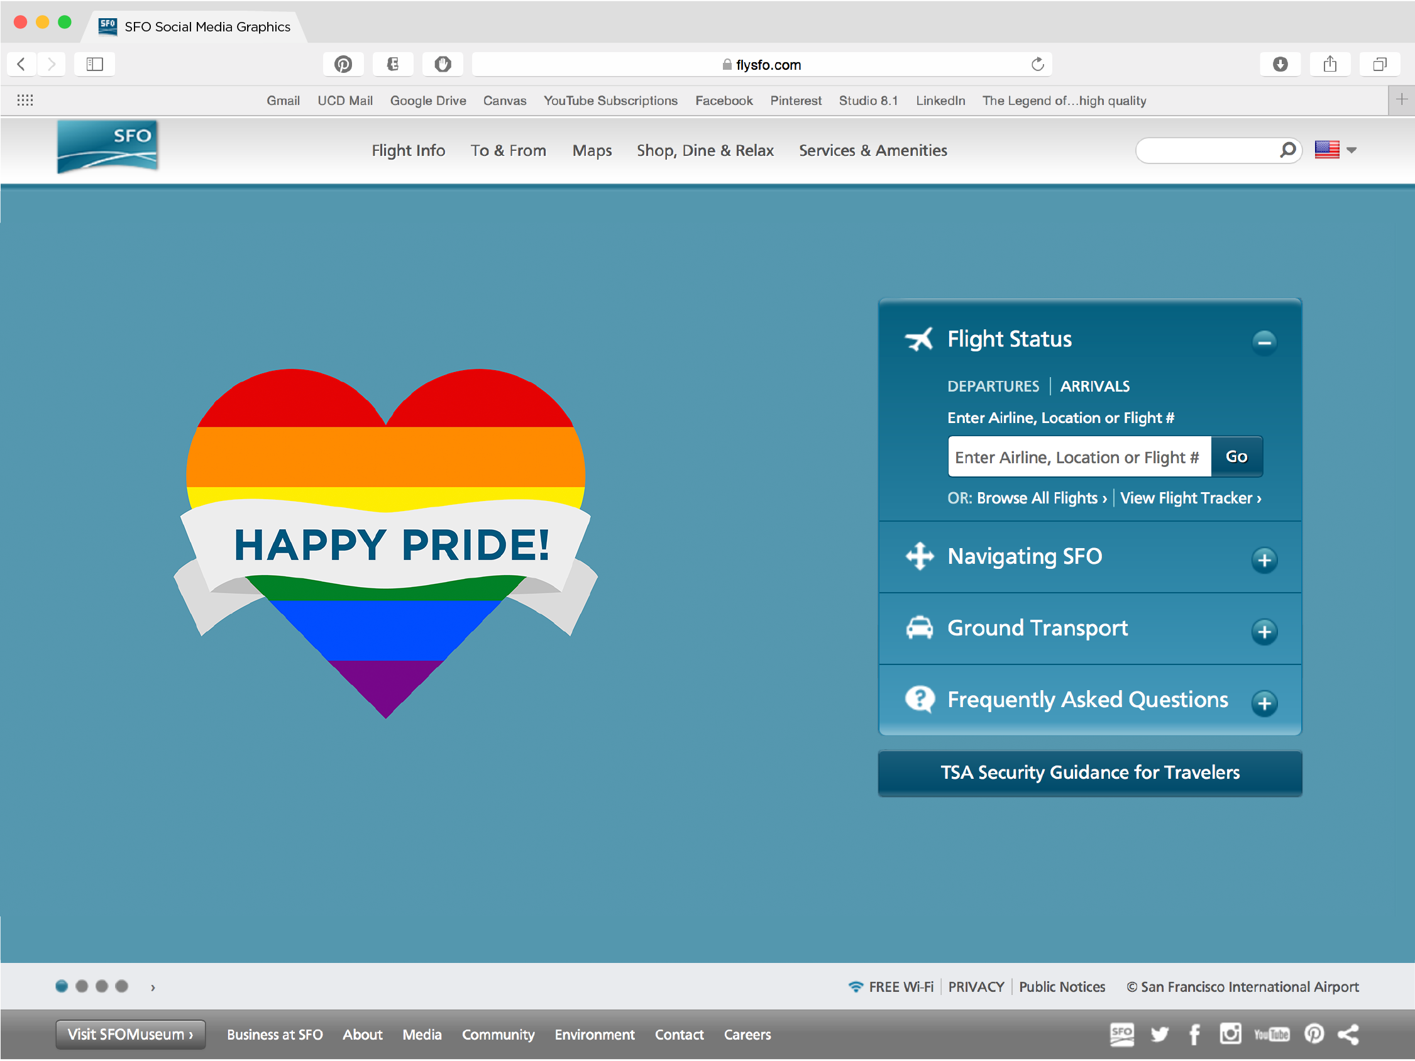Select the second carousel dot
Viewport: 1415px width, 1061px height.
click(x=82, y=986)
